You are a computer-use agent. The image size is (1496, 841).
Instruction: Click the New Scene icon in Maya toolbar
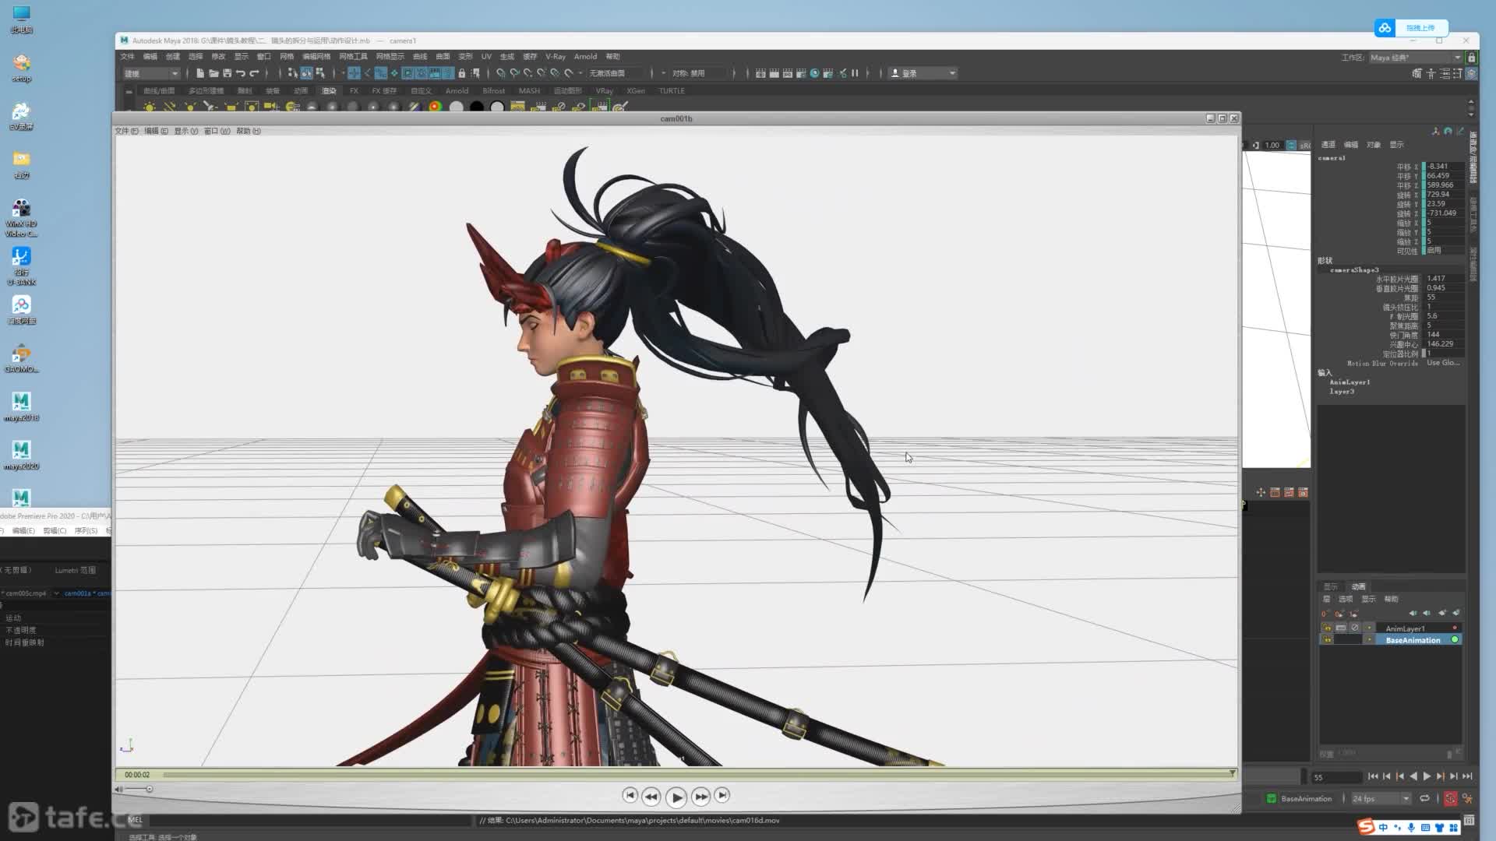200,73
